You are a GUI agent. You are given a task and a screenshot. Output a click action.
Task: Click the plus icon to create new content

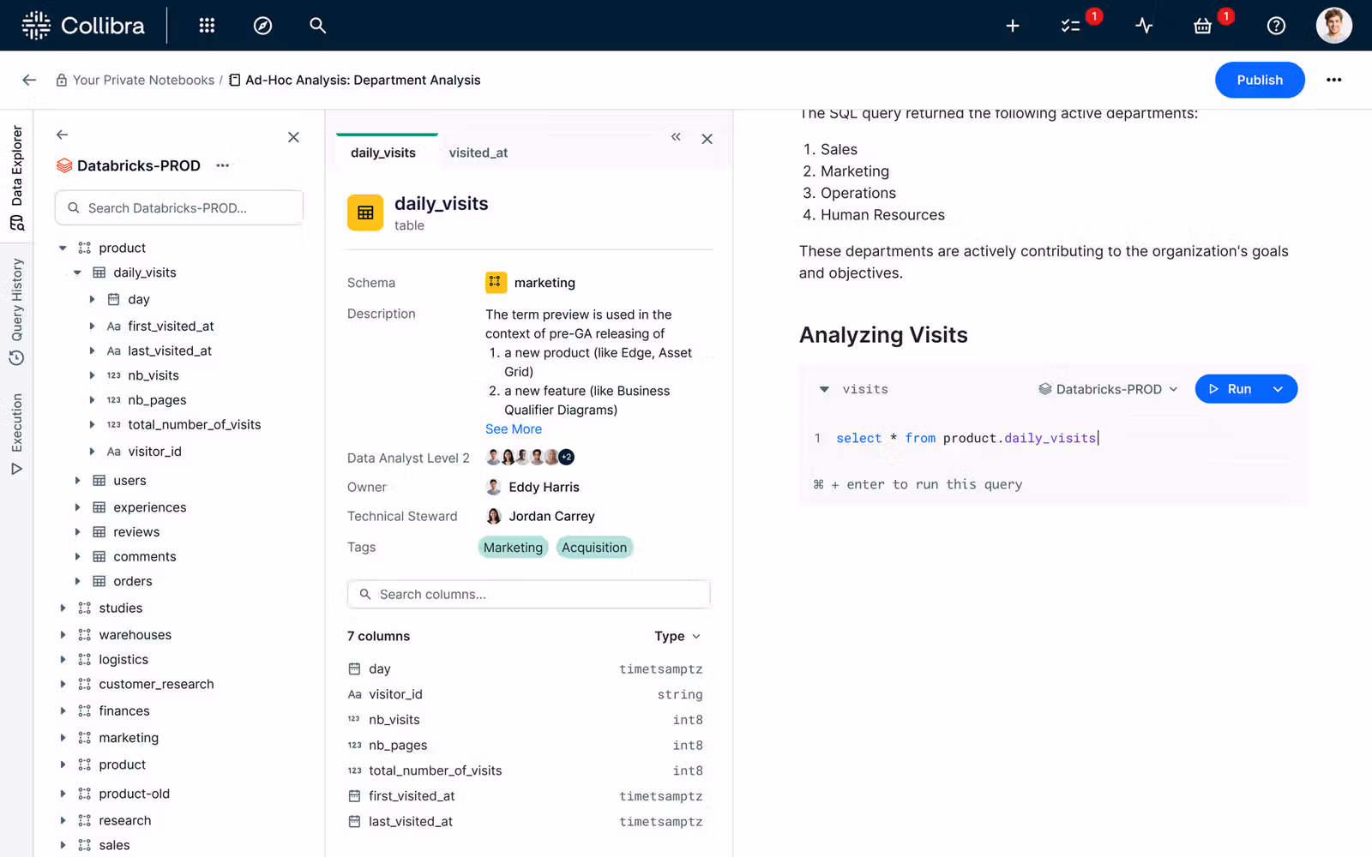[x=1013, y=25]
